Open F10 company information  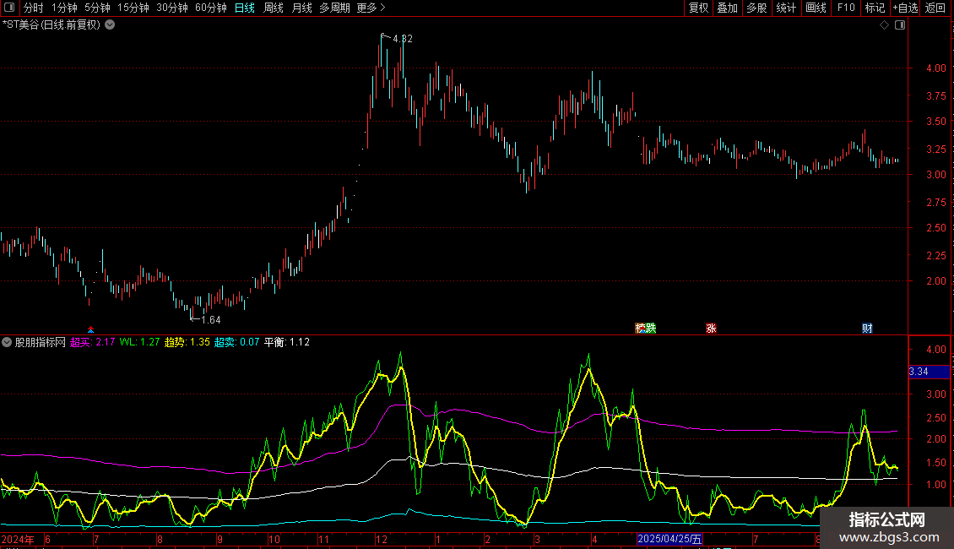[x=846, y=8]
